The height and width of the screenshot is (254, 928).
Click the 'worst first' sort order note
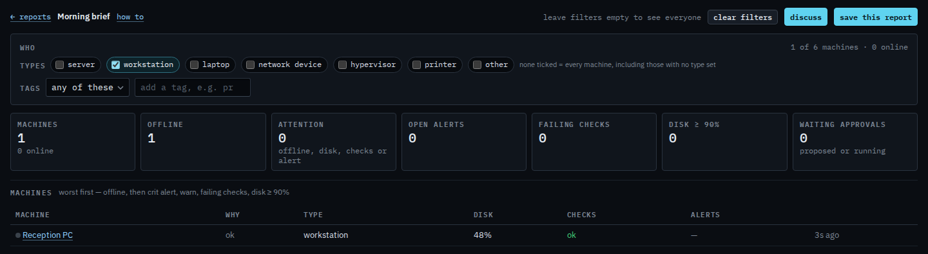tap(174, 192)
